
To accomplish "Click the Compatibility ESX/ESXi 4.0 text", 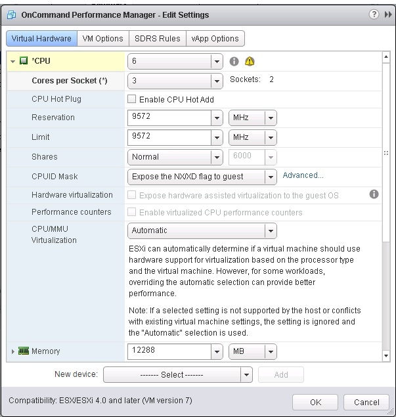I will click(x=100, y=401).
